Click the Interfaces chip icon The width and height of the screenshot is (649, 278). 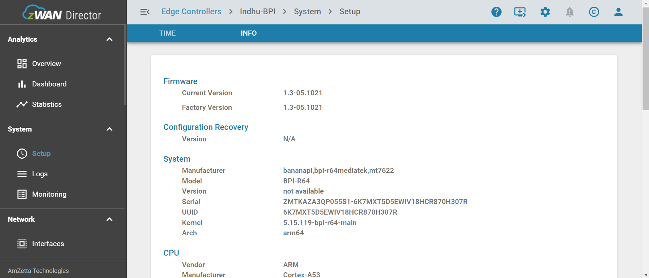coord(22,244)
